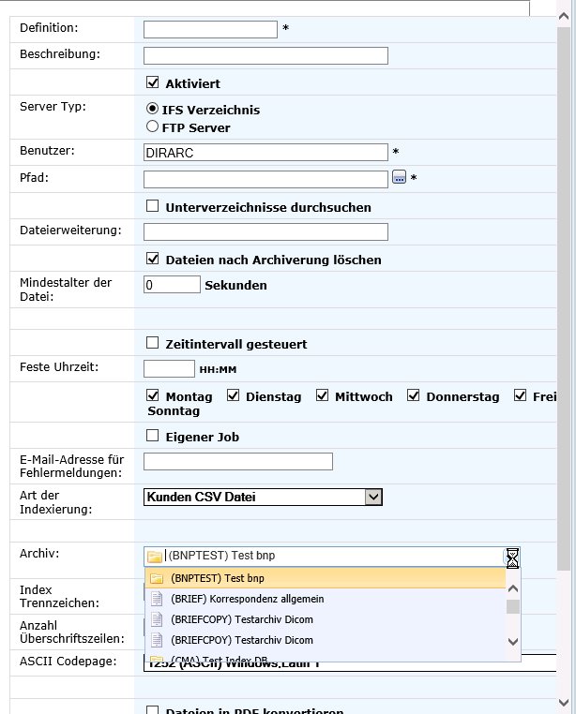576x714 pixels.
Task: Choose (BRIEF) Korrespondenz allgemein entry
Action: [x=326, y=599]
